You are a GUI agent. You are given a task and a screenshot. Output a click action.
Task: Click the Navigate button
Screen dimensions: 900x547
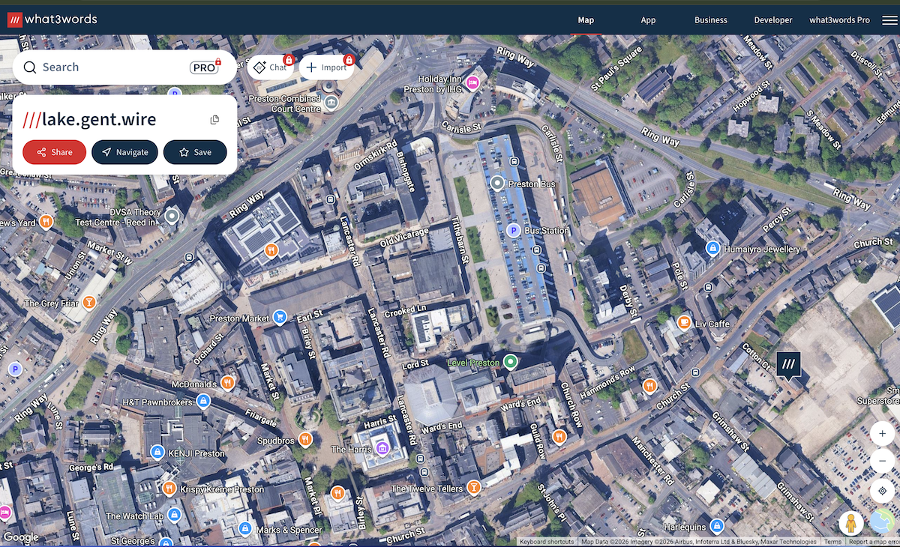pyautogui.click(x=124, y=152)
